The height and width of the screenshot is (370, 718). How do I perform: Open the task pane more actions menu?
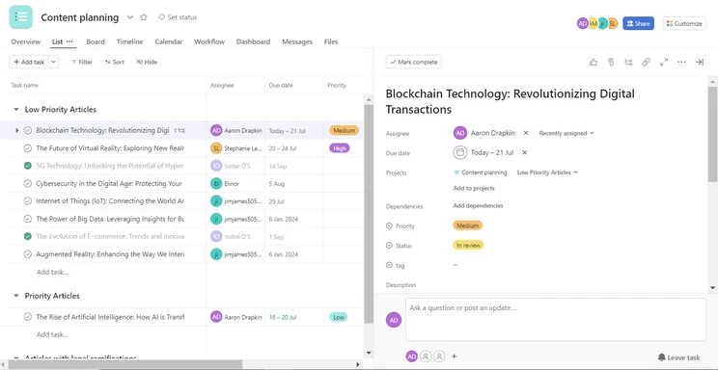click(681, 62)
